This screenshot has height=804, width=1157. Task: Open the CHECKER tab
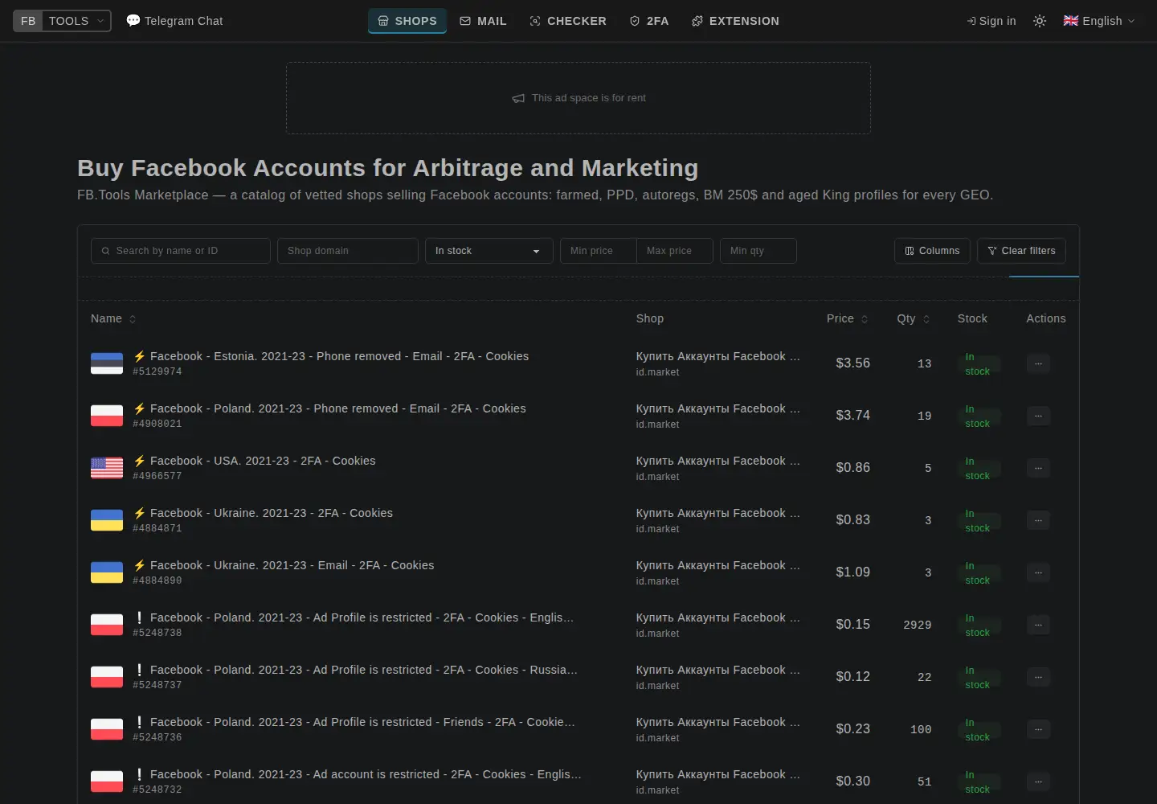(x=568, y=21)
